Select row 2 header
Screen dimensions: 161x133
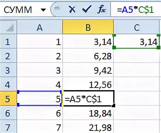(8, 56)
